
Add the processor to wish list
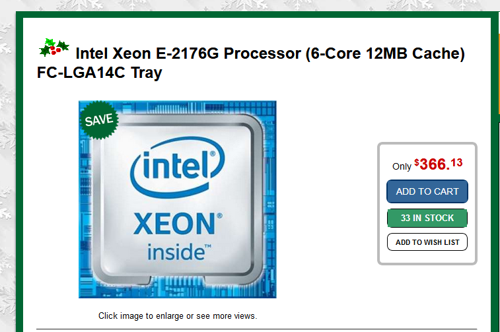click(427, 242)
